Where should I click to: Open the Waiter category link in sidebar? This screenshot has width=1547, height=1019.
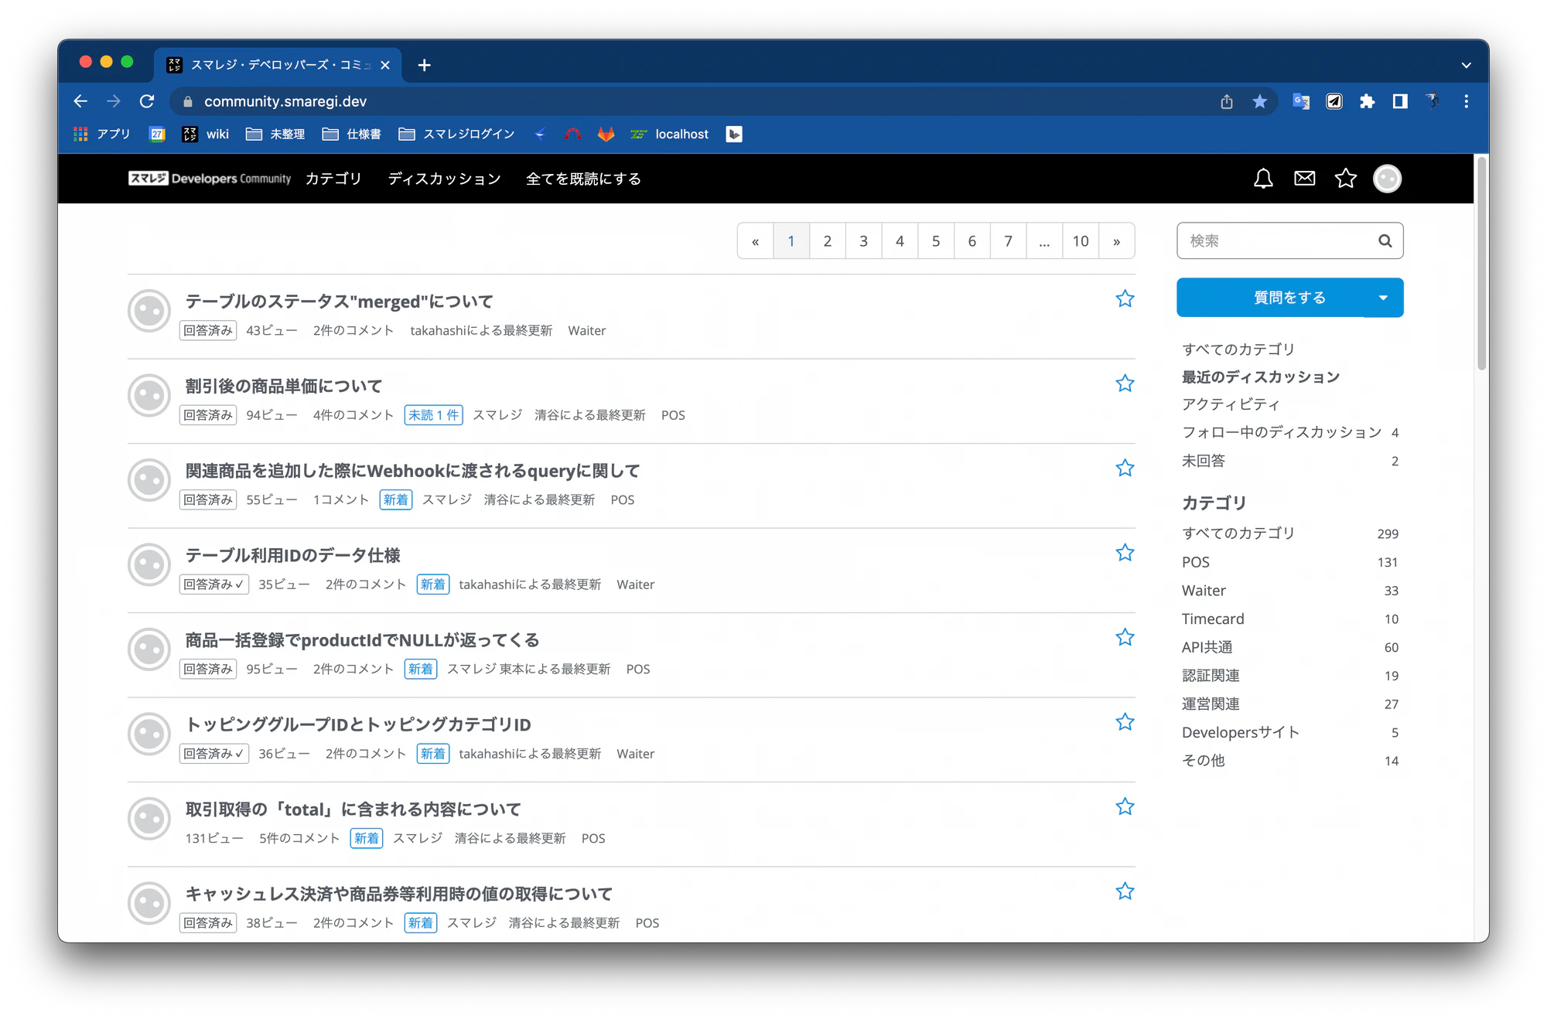(1204, 591)
